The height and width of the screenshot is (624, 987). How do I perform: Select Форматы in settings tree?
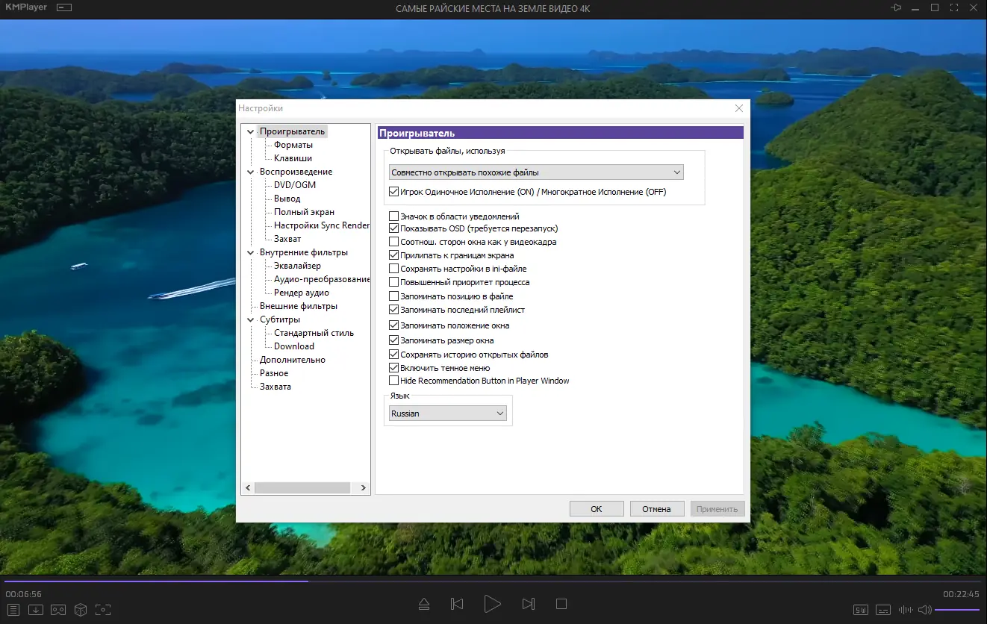tap(293, 145)
